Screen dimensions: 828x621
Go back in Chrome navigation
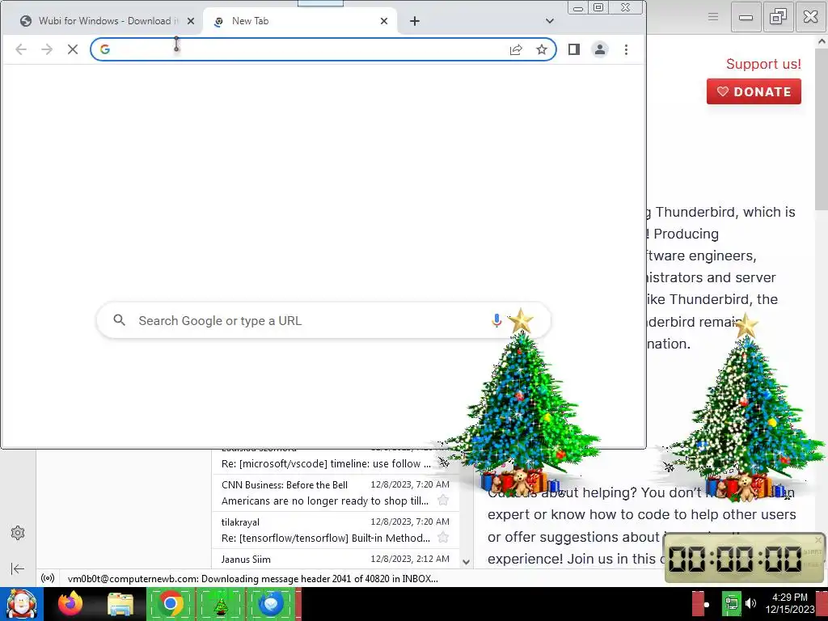[x=21, y=49]
